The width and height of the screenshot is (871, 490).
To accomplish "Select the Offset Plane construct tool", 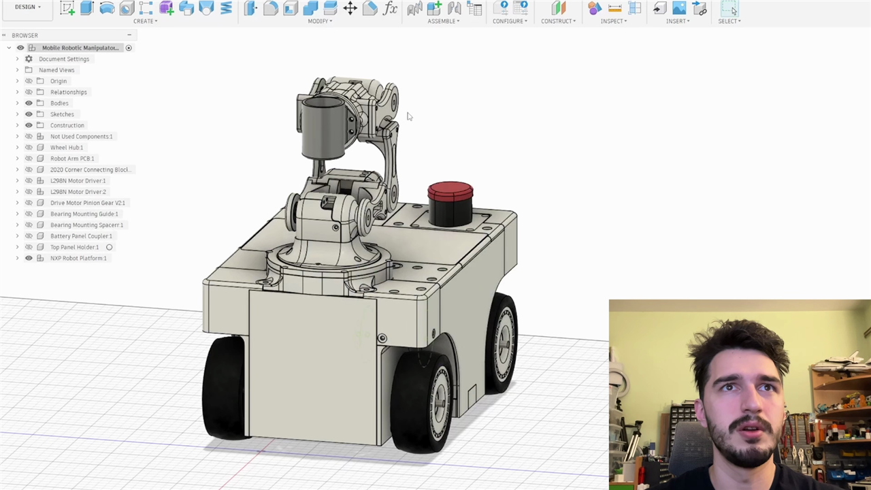I will (559, 8).
